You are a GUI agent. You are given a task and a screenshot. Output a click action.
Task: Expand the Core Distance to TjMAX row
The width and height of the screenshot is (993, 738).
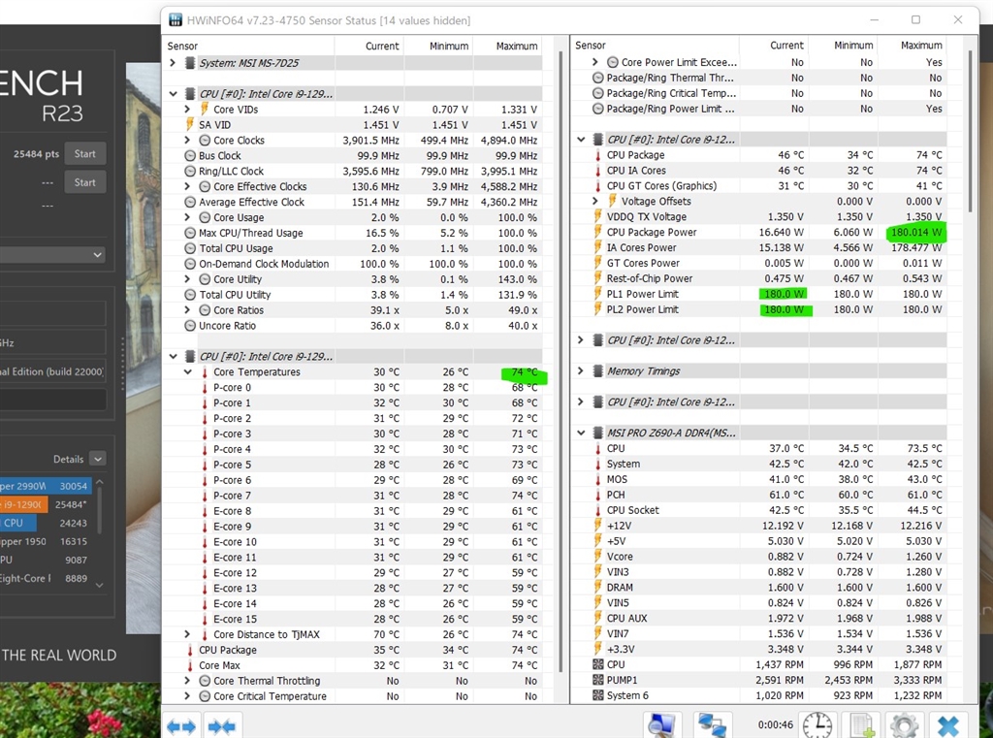pyautogui.click(x=187, y=634)
